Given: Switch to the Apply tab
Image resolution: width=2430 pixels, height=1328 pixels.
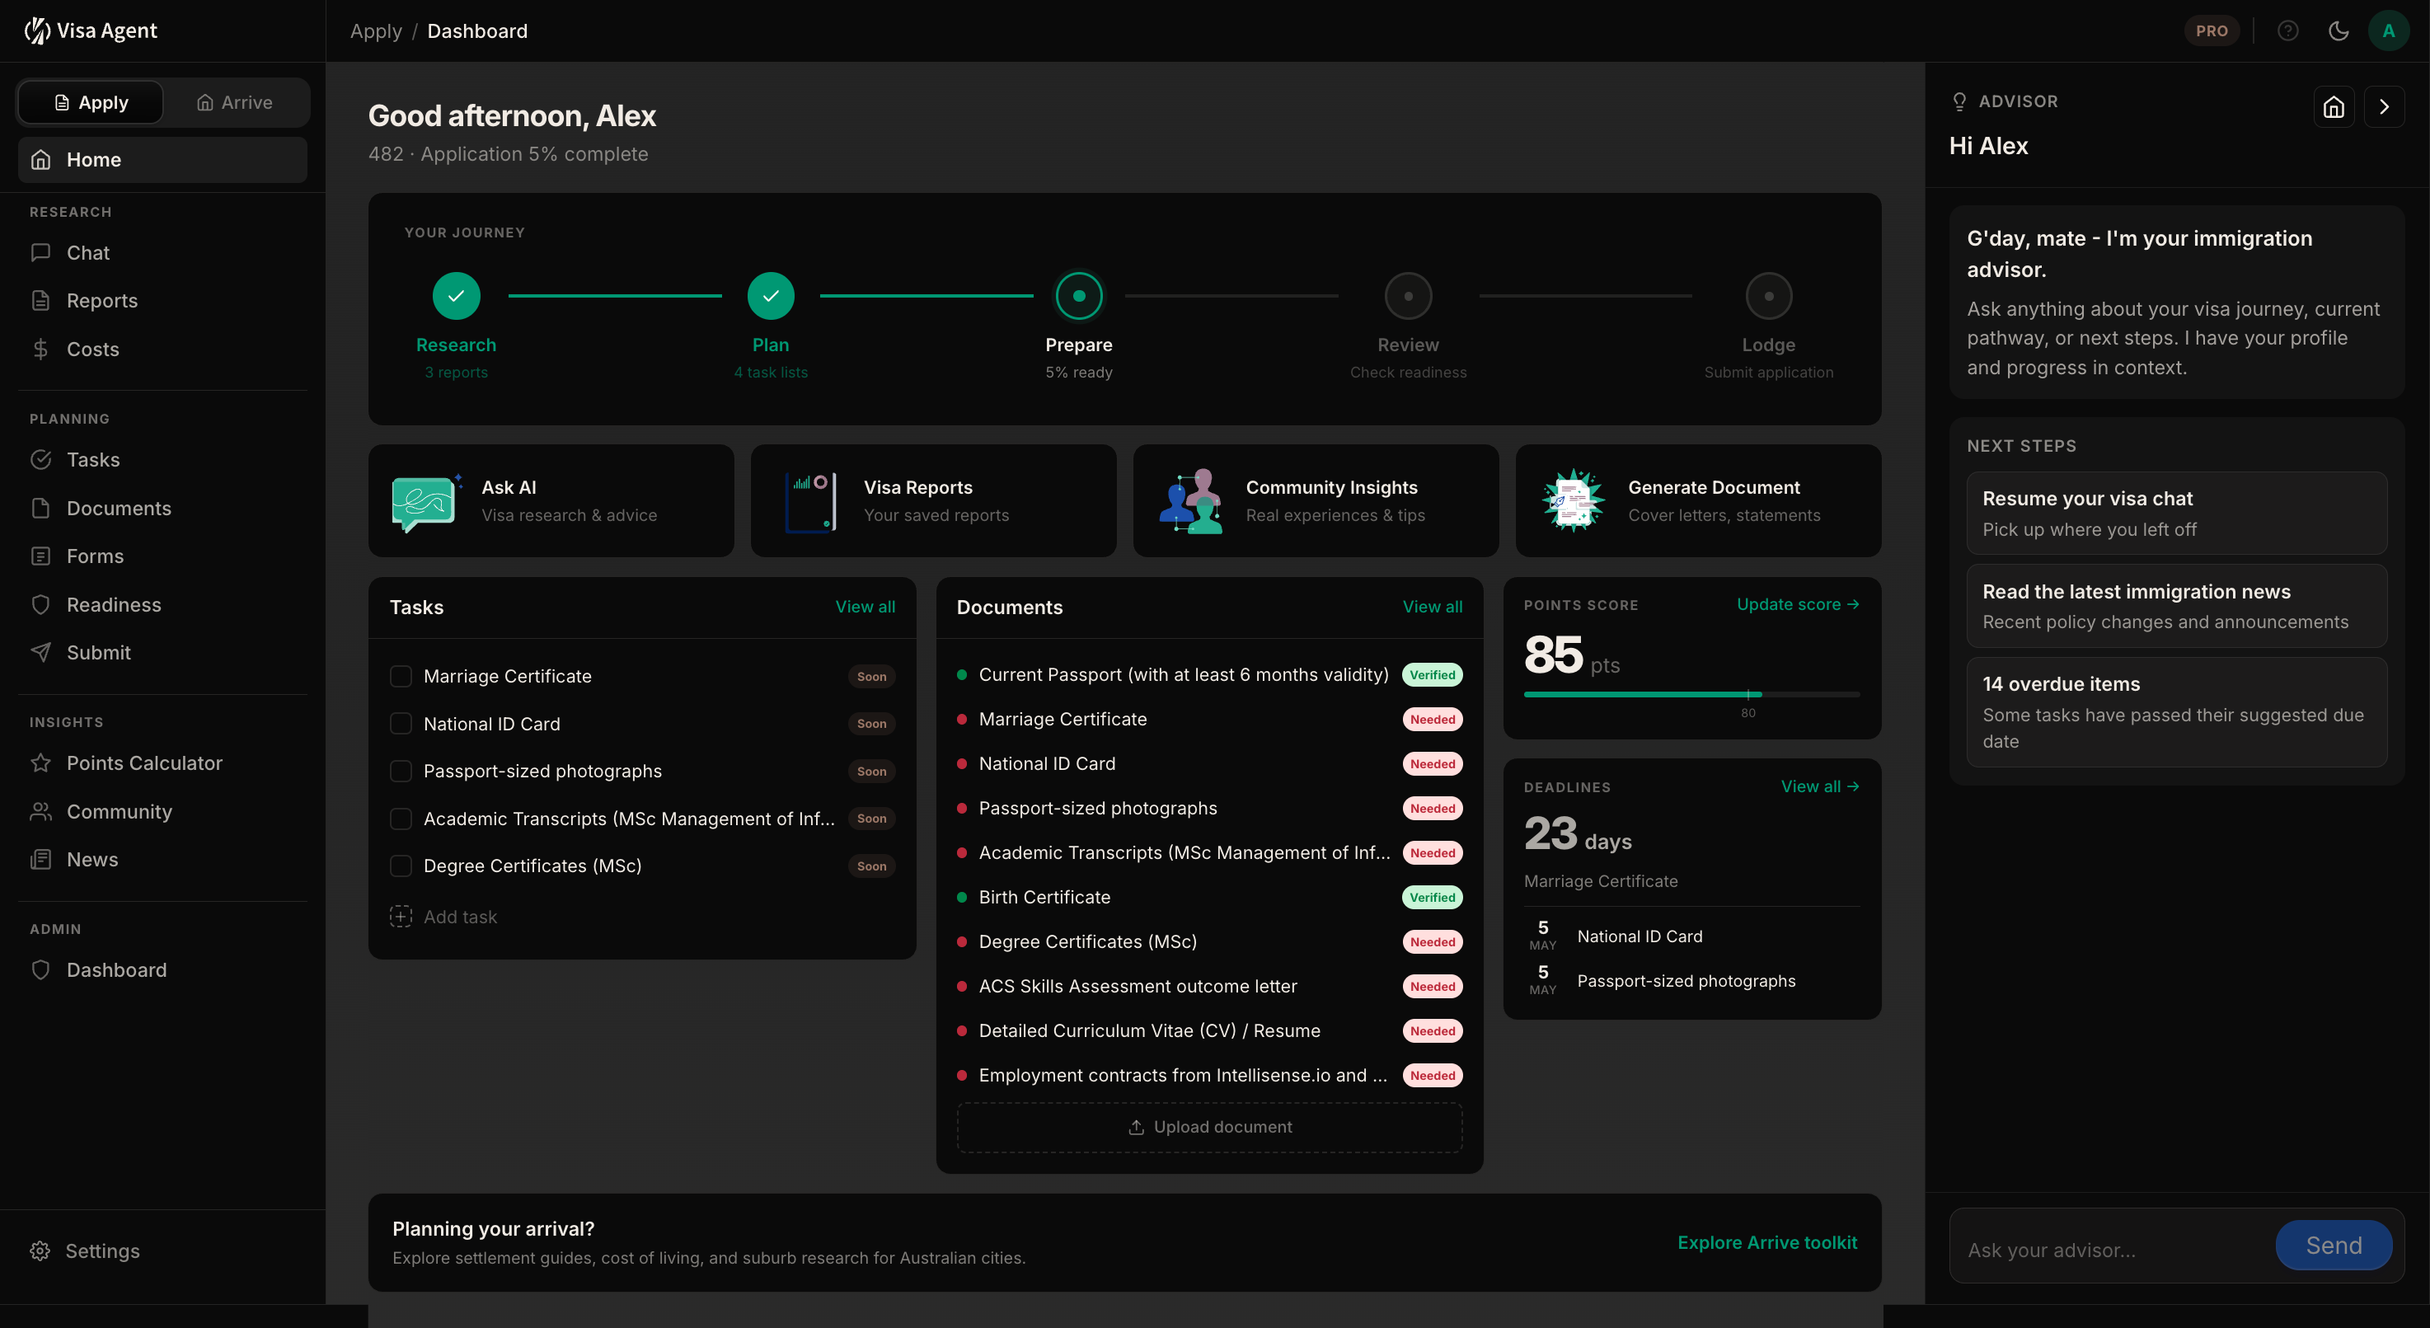Looking at the screenshot, I should (90, 102).
